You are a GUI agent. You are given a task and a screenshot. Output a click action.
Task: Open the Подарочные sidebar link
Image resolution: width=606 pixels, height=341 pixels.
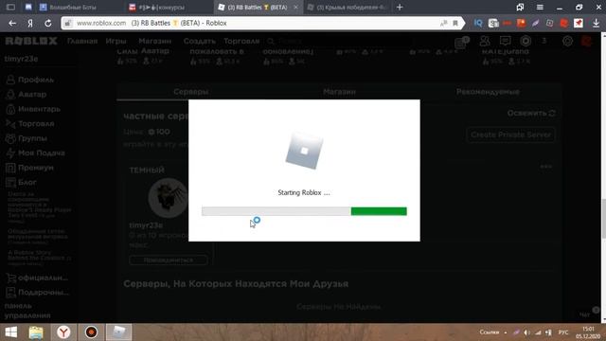pos(38,293)
